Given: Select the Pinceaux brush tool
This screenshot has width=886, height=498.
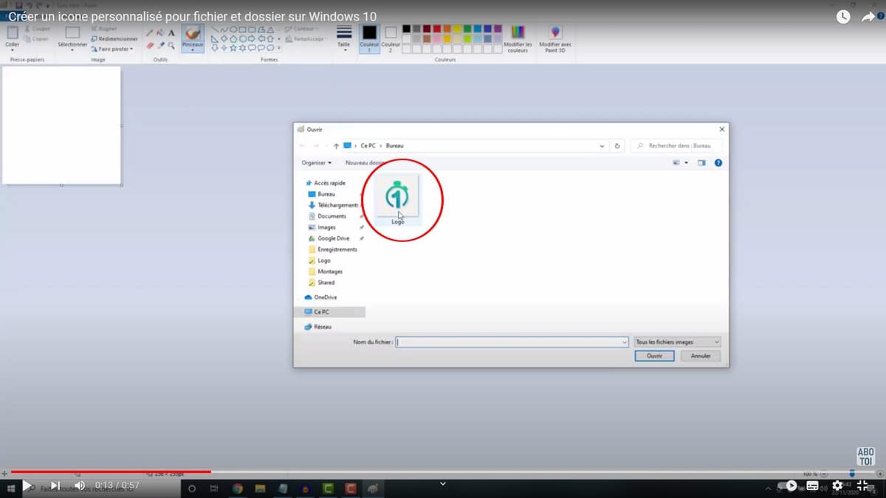Looking at the screenshot, I should tap(193, 38).
